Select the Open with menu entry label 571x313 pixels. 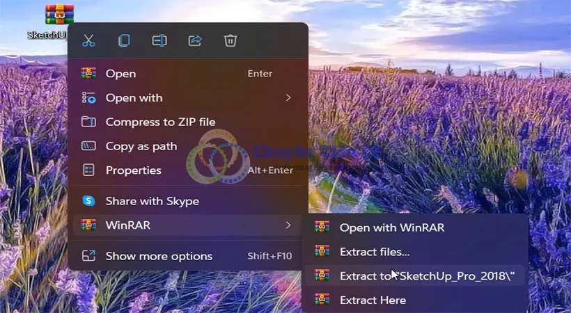pos(134,98)
